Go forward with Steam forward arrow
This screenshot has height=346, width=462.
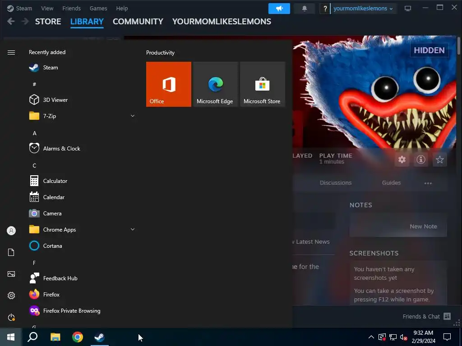[25, 21]
